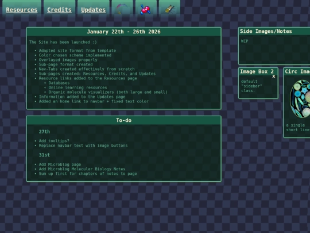Click the Organic molecule visualizers sub-item
Screen dimensions: 310x233
[108, 92]
